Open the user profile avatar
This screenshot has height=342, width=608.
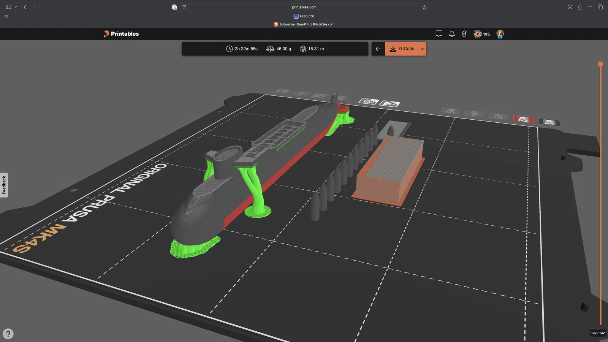(500, 34)
